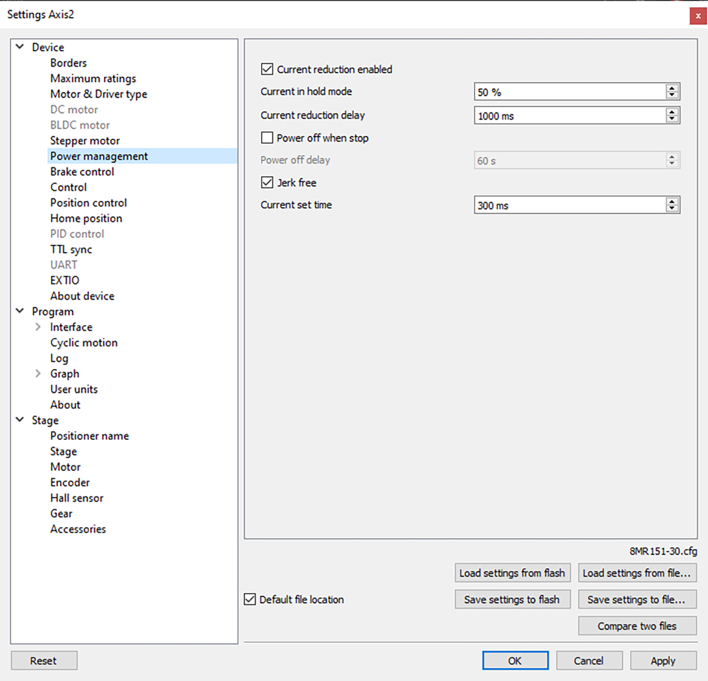Uncheck the Current reduction enabled checkbox

point(267,69)
